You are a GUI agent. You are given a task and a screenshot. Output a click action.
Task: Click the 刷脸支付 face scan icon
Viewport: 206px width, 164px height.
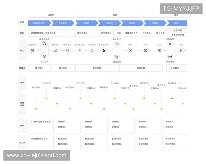[117, 44]
